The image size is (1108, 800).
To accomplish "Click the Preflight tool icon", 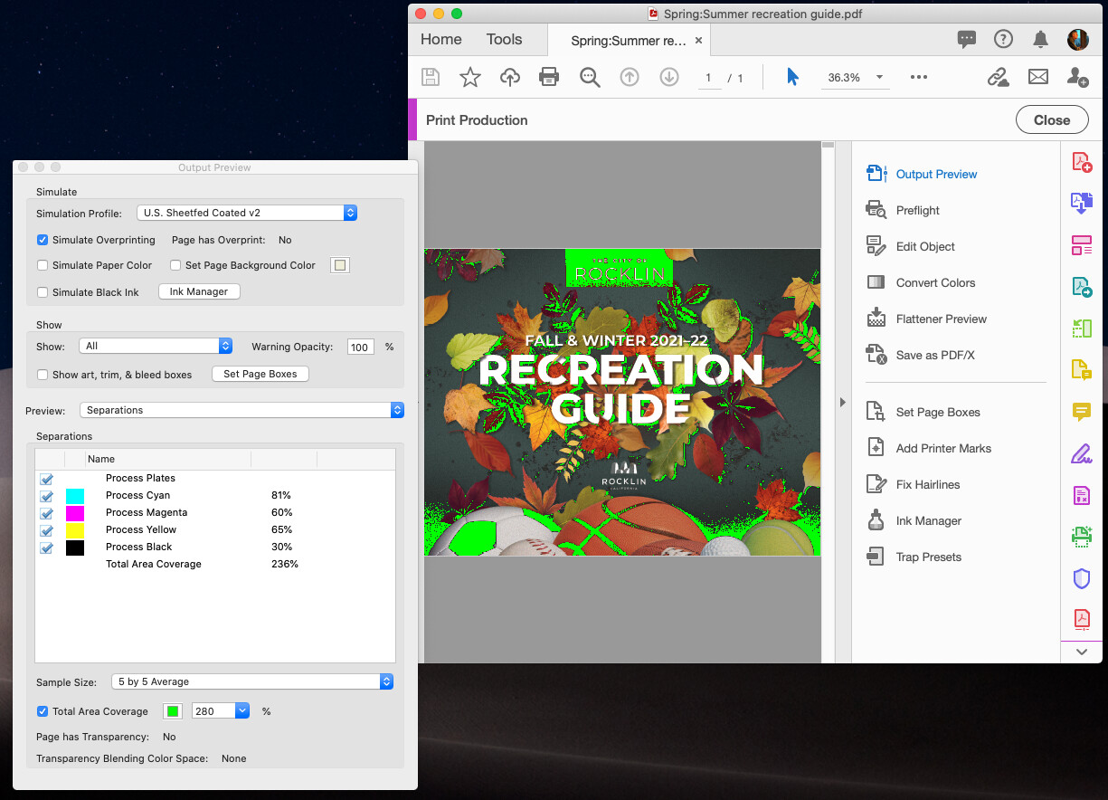I will pos(876,210).
